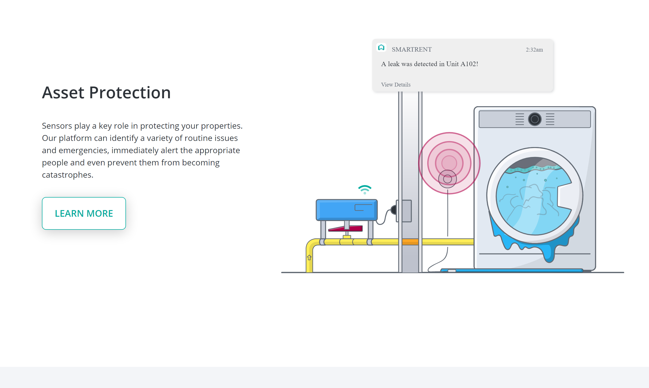
Task: Toggle the wall-mounted contact sensor
Action: (x=405, y=212)
